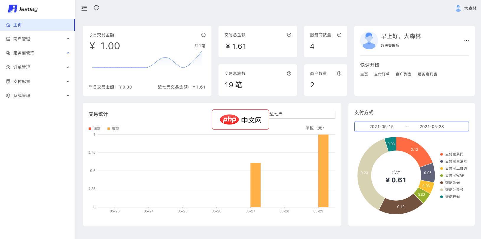The image size is (481, 239).
Task: Click help icon on 今日交易金额 card
Action: click(x=203, y=35)
